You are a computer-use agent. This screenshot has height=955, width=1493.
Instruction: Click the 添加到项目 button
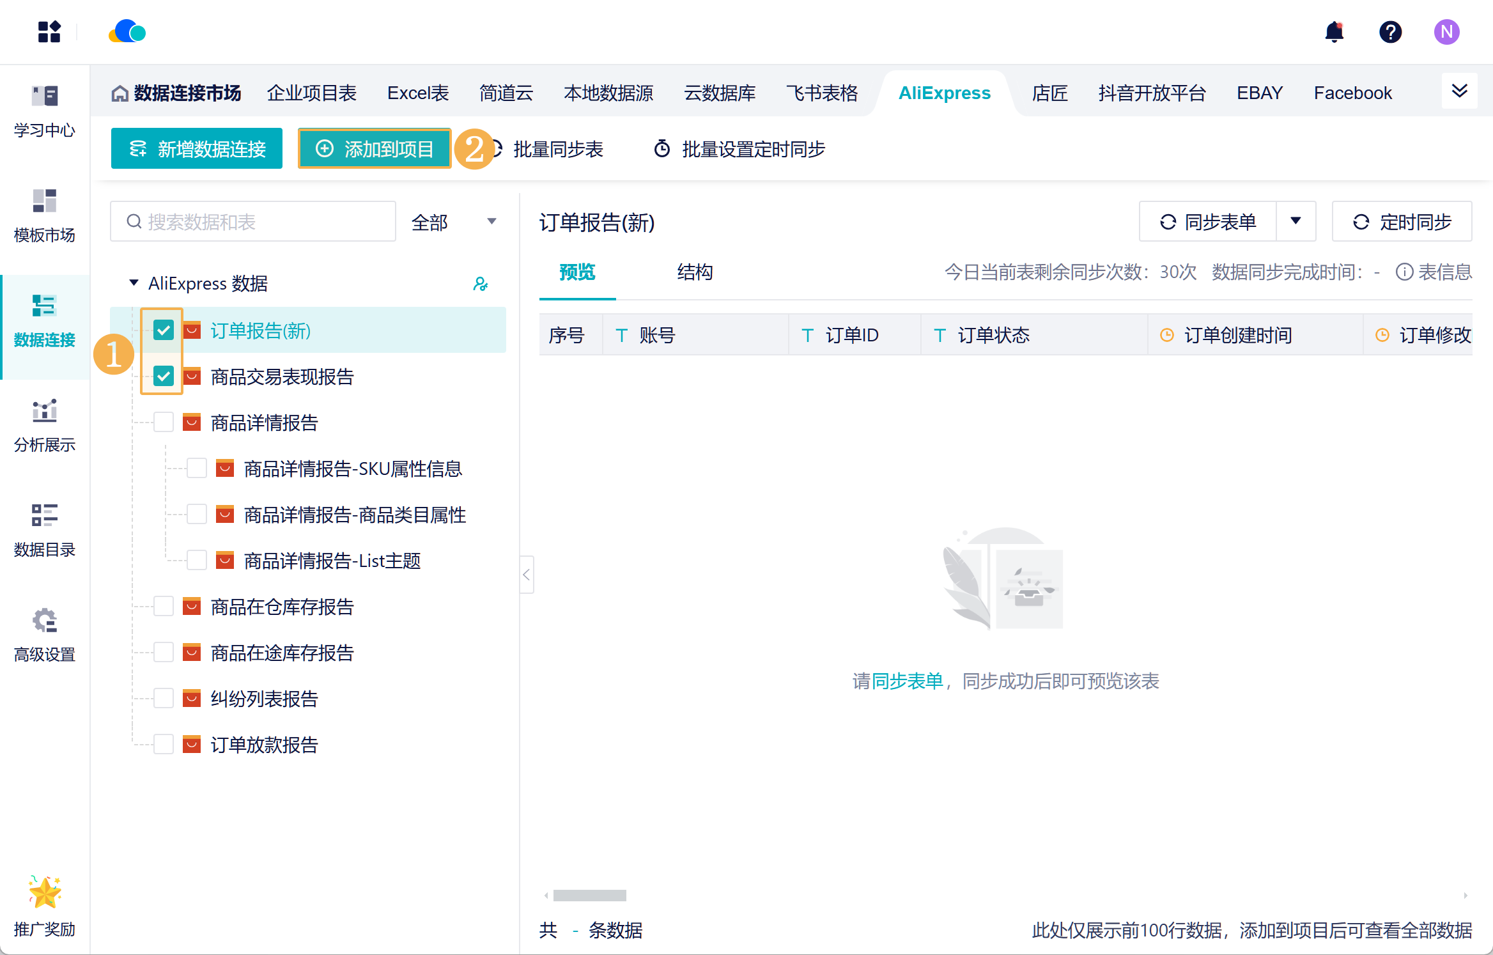pos(375,149)
